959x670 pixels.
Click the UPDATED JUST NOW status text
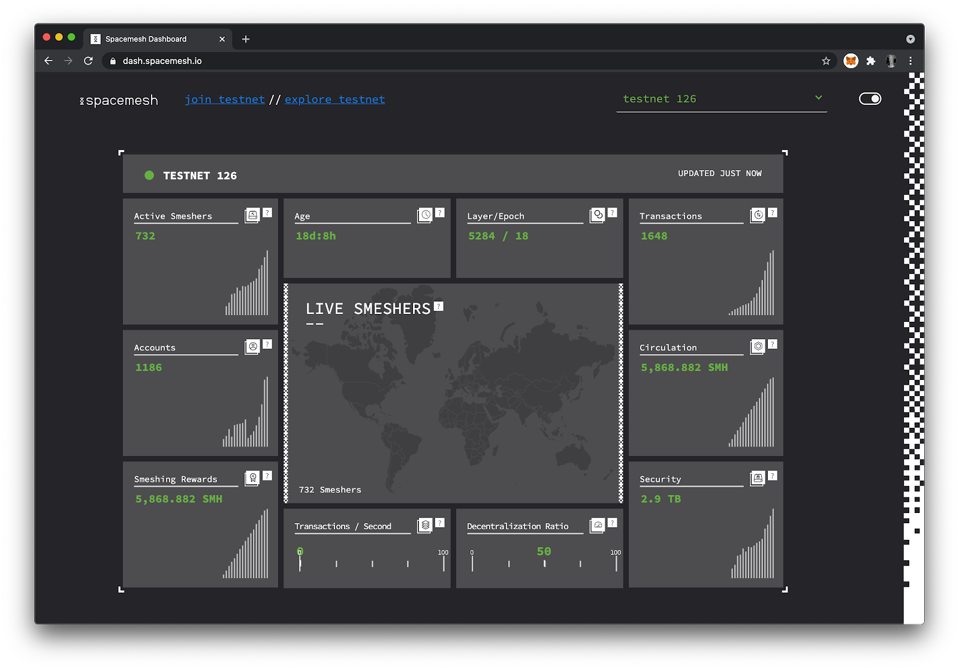pos(720,173)
